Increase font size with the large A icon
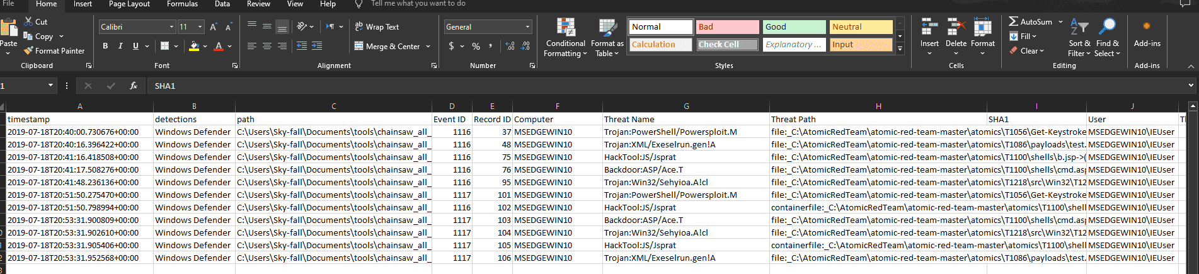The width and height of the screenshot is (1199, 274). [x=214, y=27]
